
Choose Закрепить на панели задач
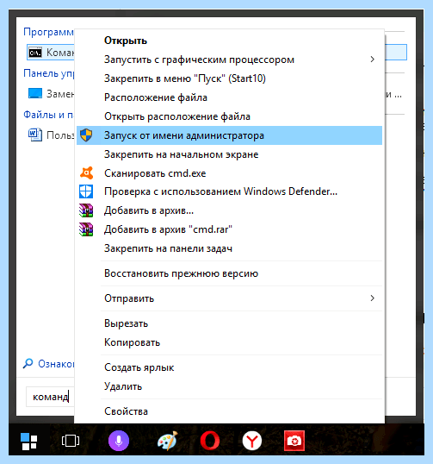pyautogui.click(x=229, y=248)
